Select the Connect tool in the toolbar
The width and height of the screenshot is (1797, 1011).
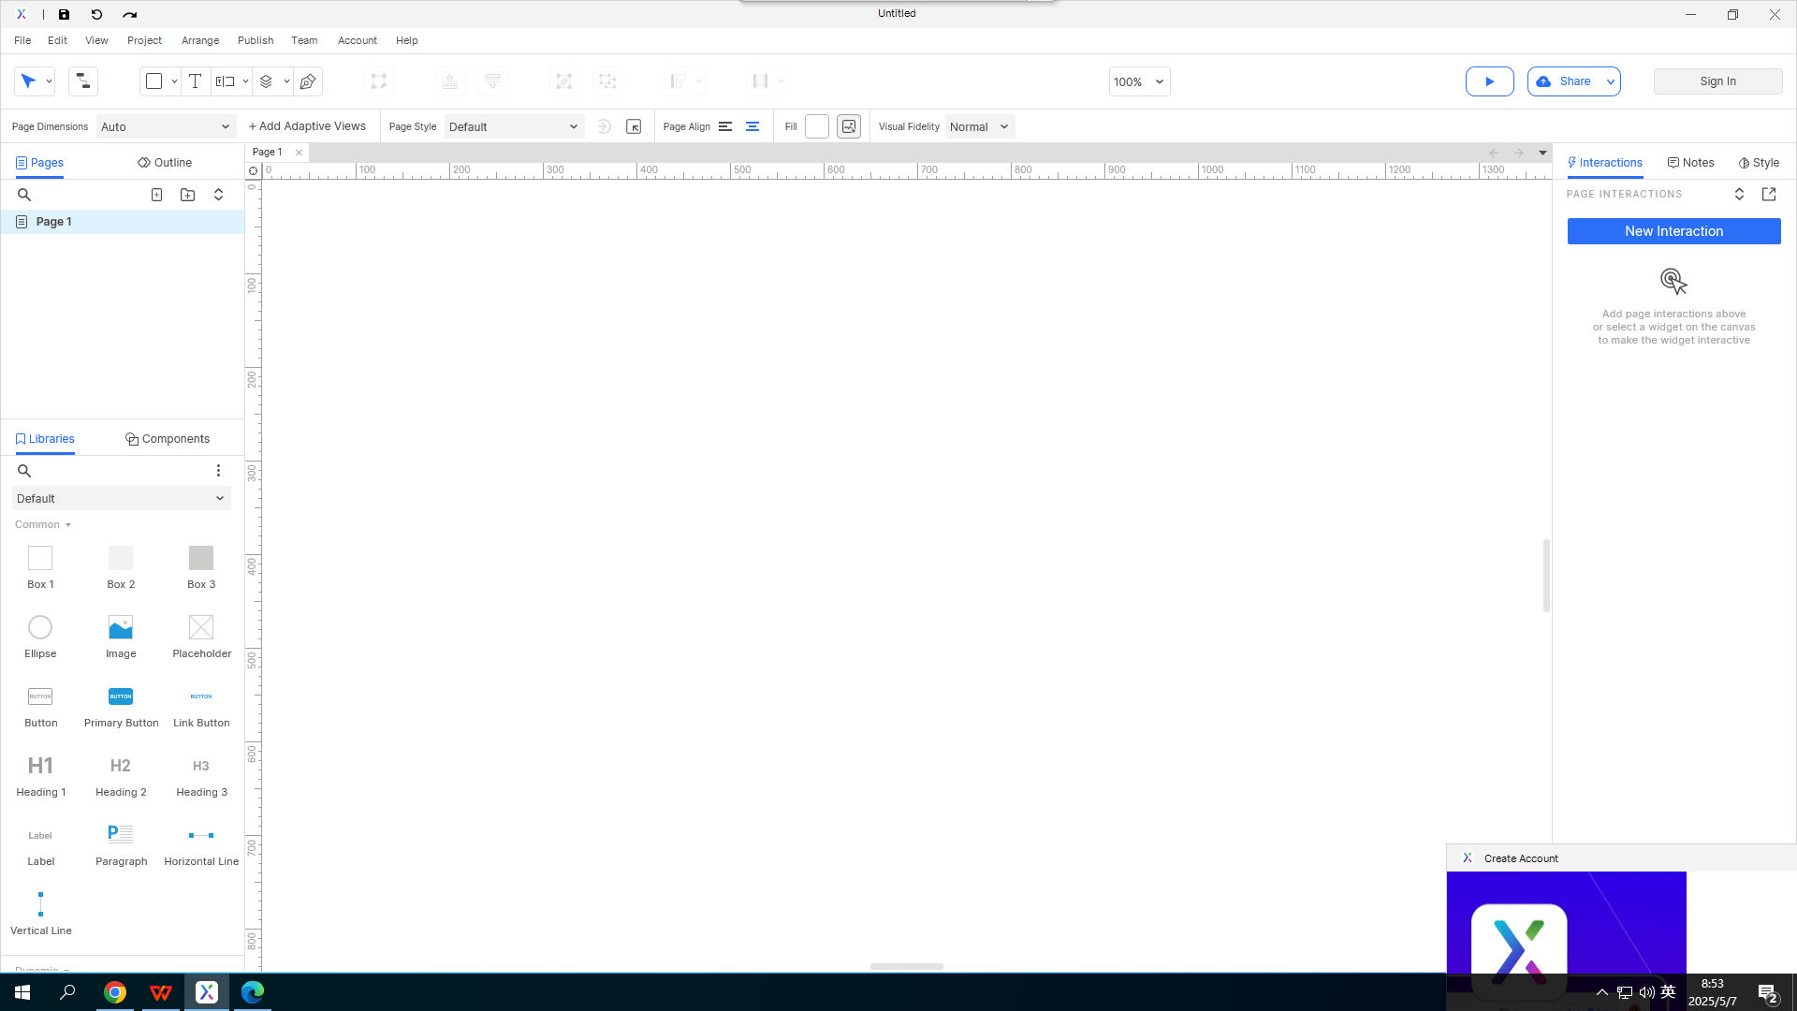tap(82, 81)
